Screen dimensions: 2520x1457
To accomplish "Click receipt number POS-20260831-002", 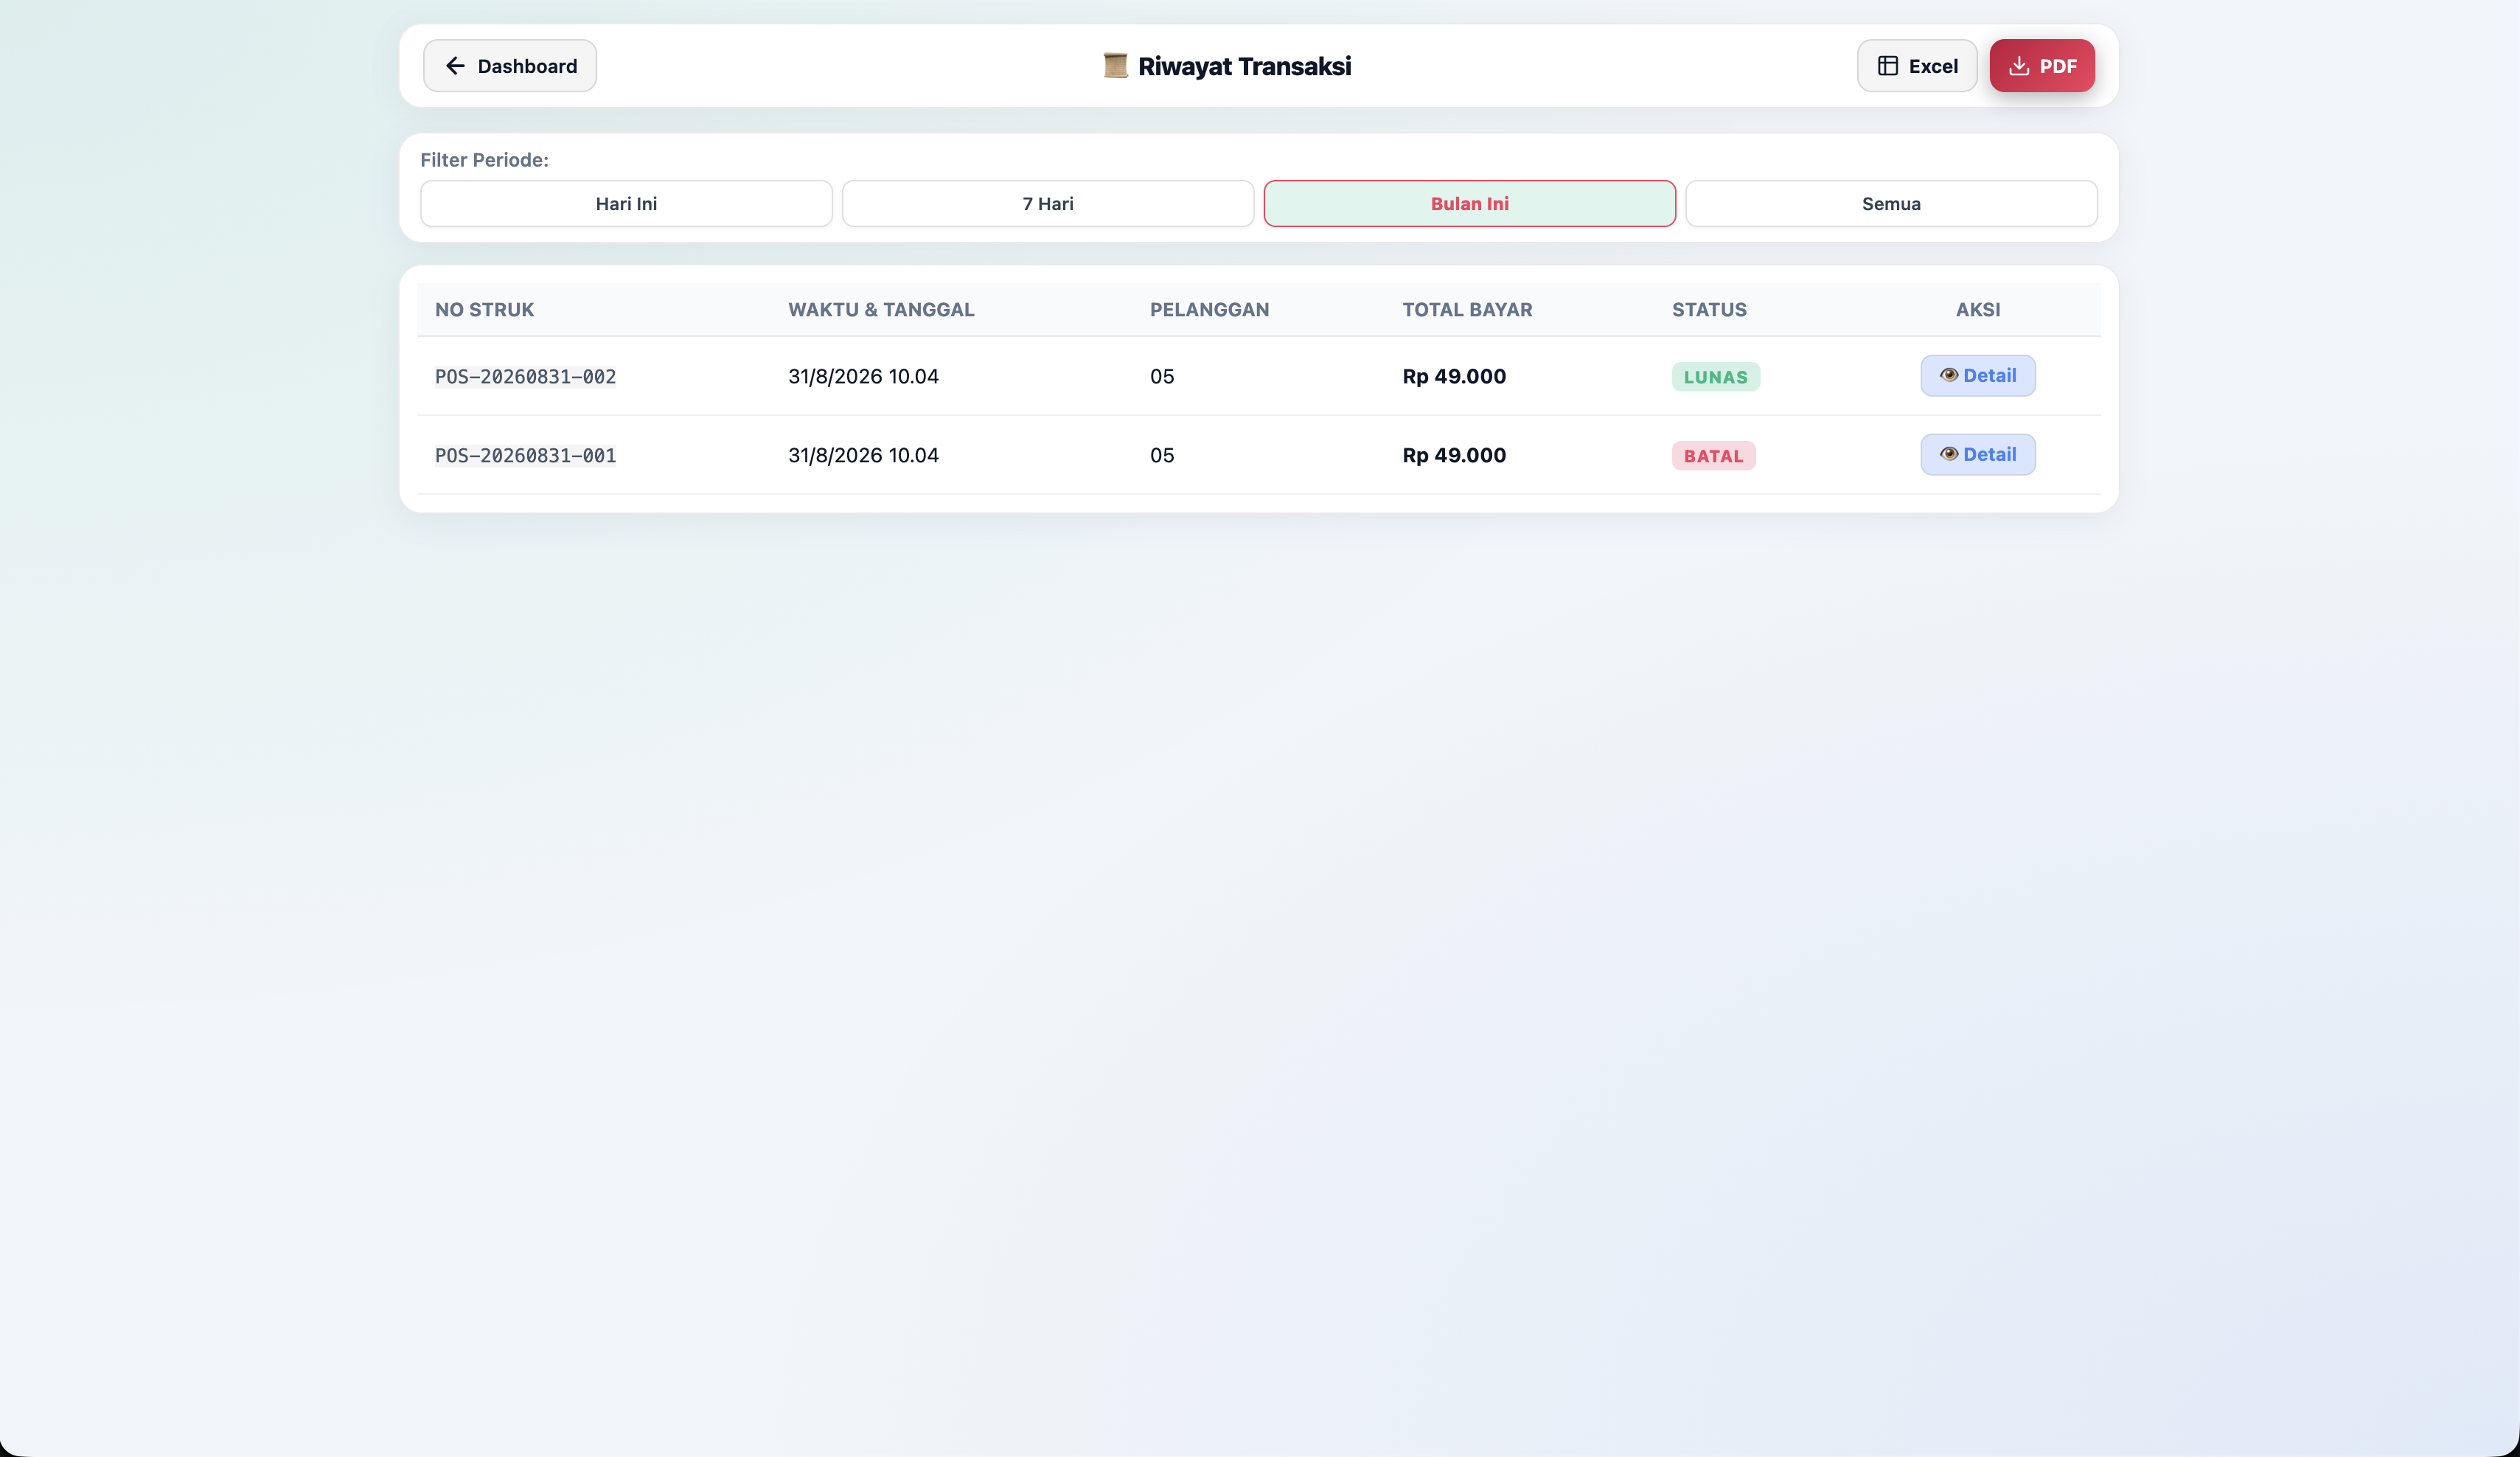I will [525, 377].
